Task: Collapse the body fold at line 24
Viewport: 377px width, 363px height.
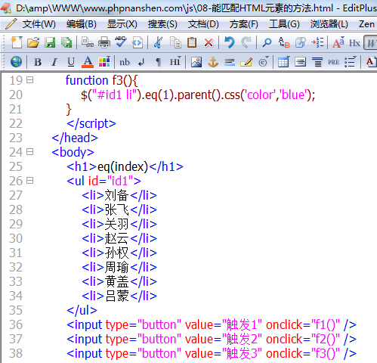Action: pos(30,152)
